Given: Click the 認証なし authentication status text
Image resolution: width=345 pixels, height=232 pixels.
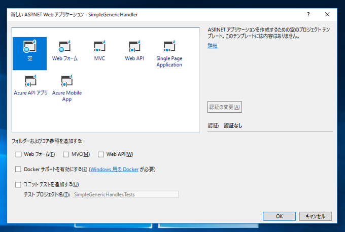Looking at the screenshot, I should [x=233, y=126].
